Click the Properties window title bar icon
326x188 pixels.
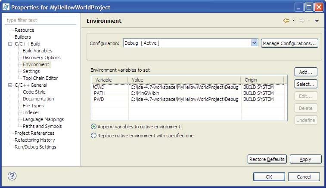6,7
